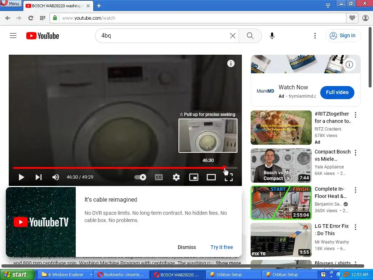Go back to previous page

coord(8,18)
